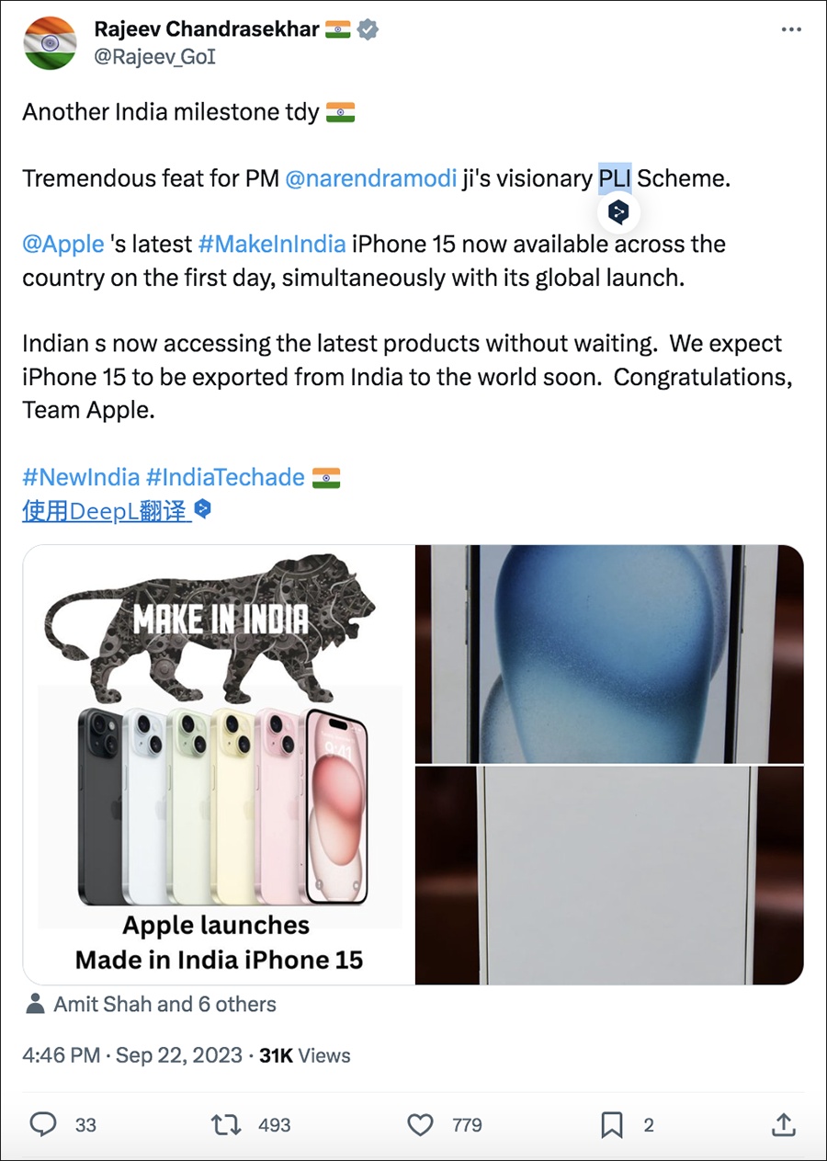
Task: Open the #MakeInIndia hashtag
Action: coord(272,244)
